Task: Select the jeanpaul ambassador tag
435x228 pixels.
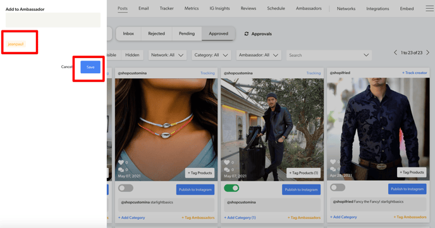Action: (16, 44)
